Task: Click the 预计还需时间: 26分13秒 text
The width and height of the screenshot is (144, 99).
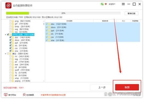Action: [52, 17]
